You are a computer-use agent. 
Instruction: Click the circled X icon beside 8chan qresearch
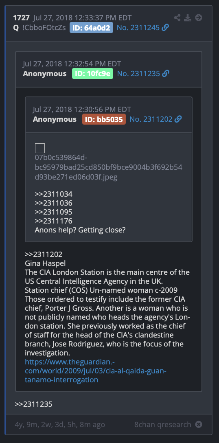coord(199,424)
